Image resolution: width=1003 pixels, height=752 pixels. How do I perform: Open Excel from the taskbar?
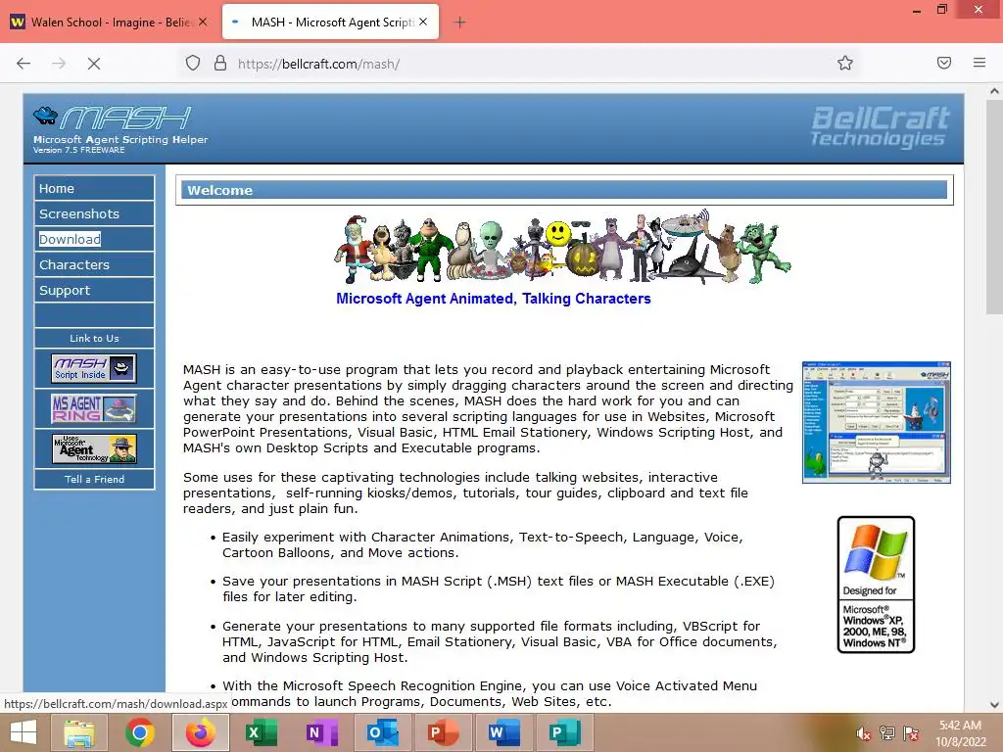click(261, 732)
